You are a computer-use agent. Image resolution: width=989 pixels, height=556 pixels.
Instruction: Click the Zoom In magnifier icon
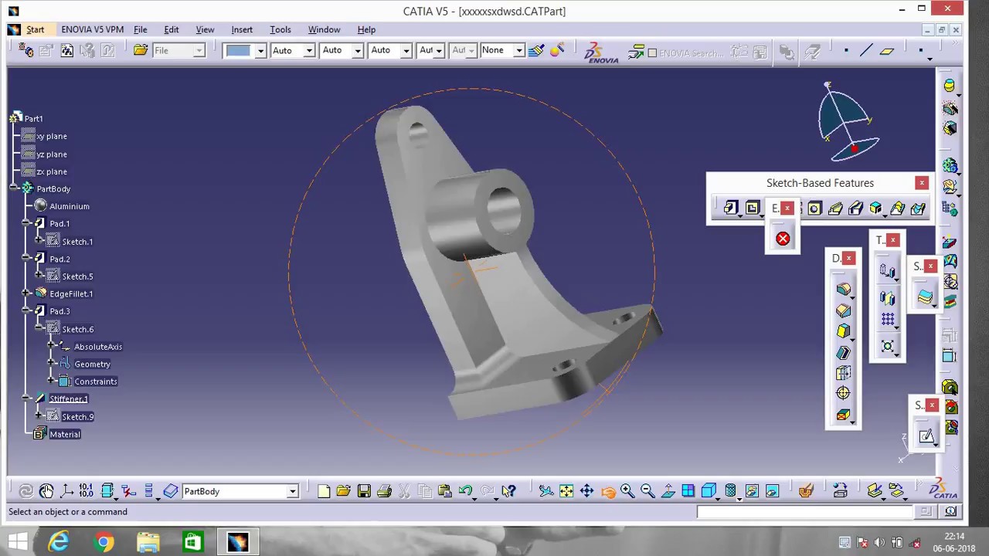(627, 491)
